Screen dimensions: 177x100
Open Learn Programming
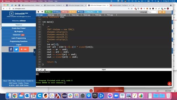(x=19, y=38)
